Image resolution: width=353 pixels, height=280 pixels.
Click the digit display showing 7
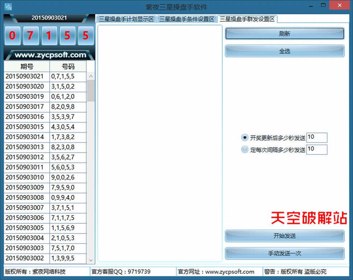31,35
